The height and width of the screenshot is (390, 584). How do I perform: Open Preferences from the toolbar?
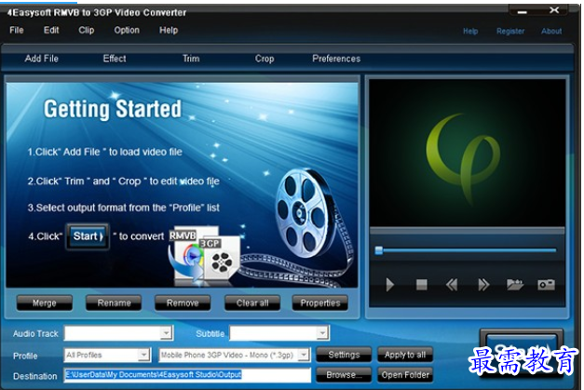336,59
